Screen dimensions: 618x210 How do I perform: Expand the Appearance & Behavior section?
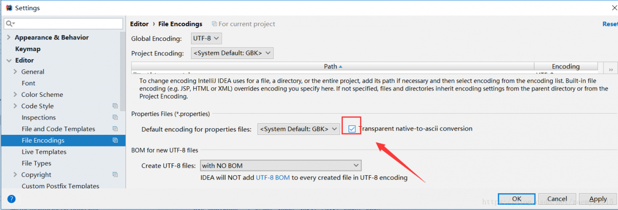point(9,38)
